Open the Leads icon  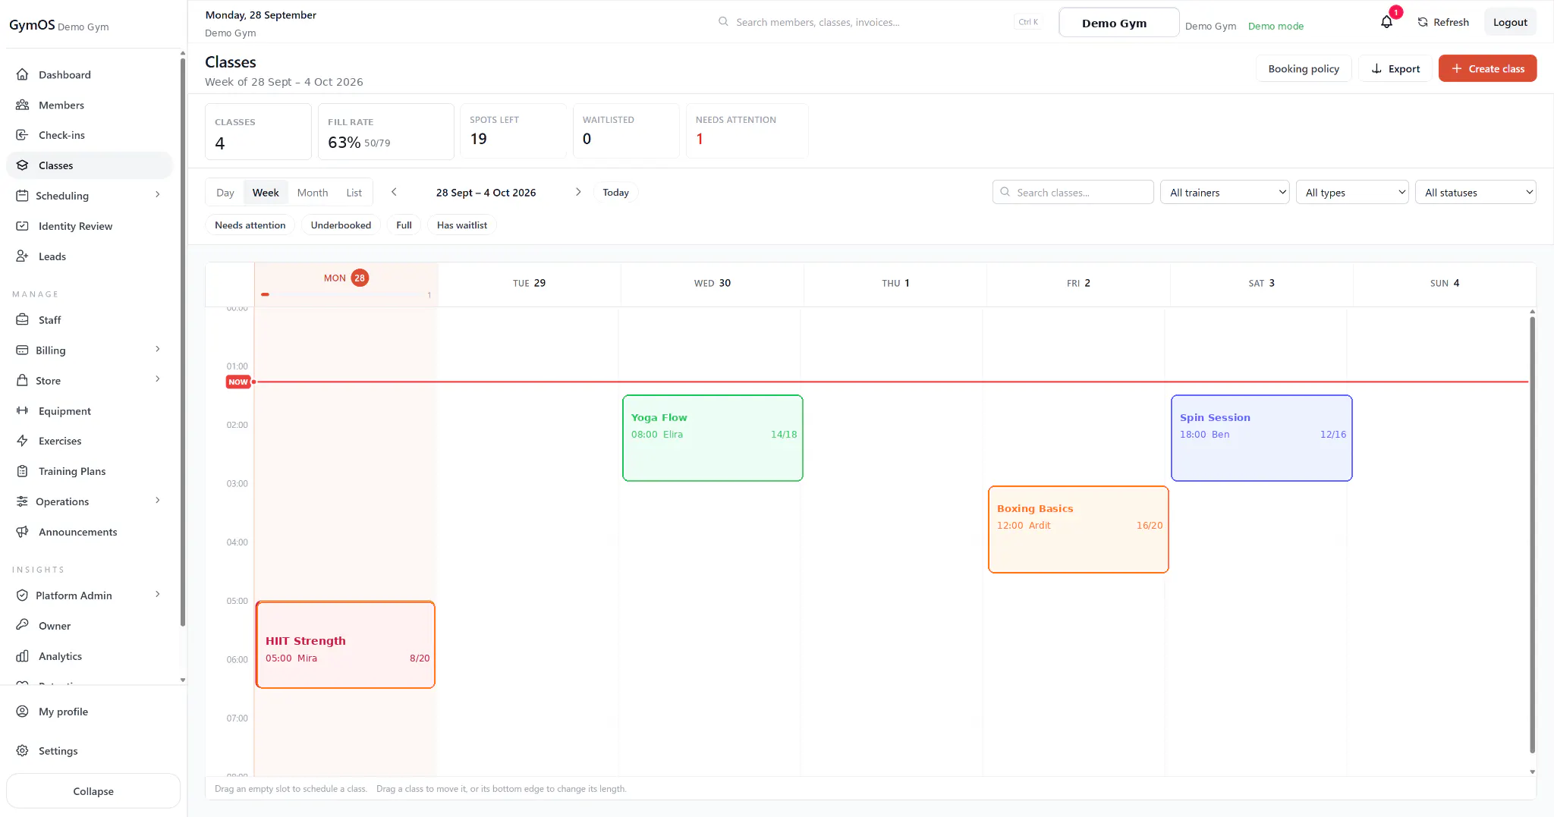(23, 256)
